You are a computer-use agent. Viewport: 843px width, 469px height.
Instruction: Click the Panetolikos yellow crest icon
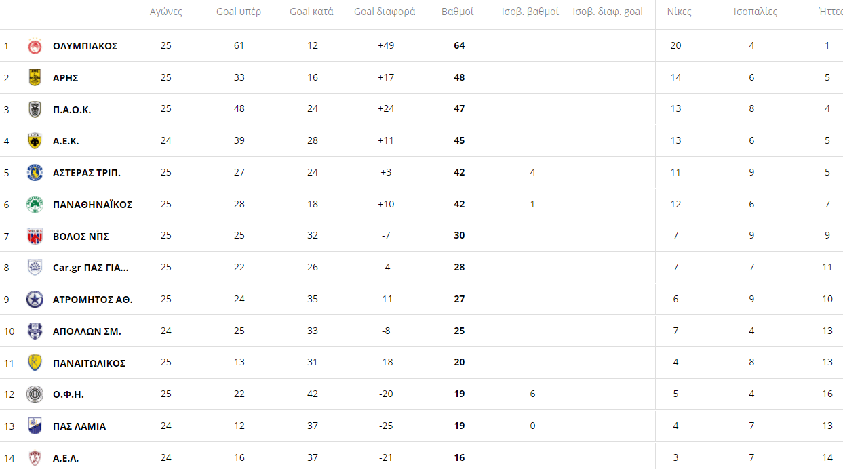(x=35, y=363)
